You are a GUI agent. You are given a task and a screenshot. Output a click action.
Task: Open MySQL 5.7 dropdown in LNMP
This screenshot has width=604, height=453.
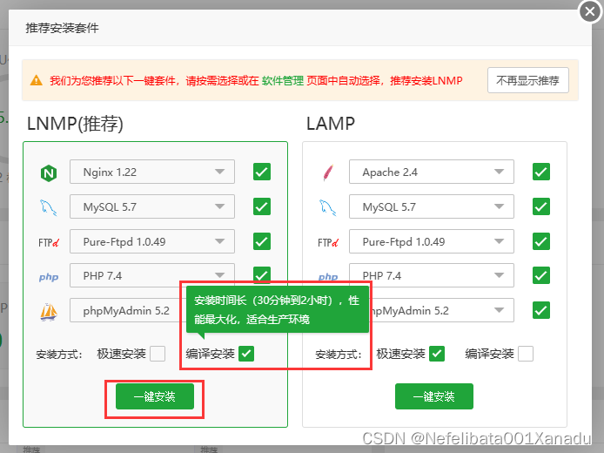pyautogui.click(x=152, y=206)
